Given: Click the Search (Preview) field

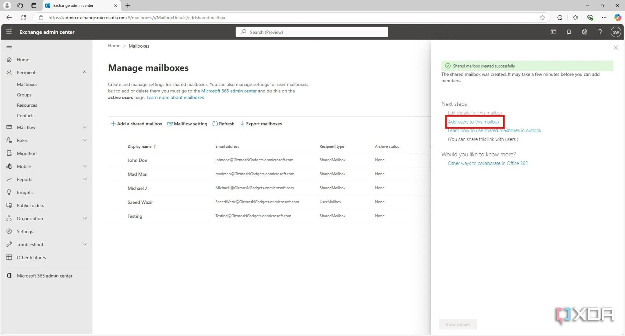Looking at the screenshot, I should [x=311, y=32].
